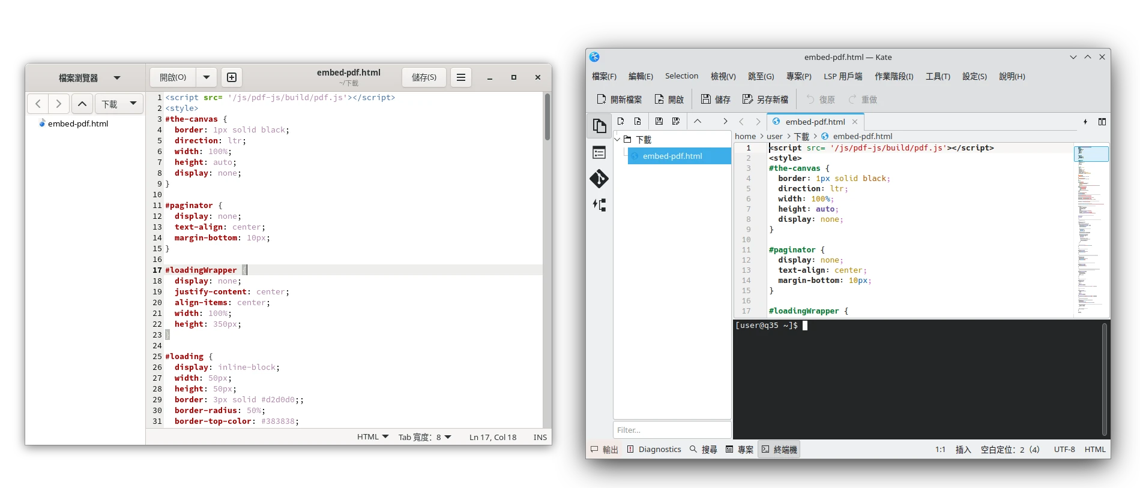Image resolution: width=1140 pixels, height=488 pixels.
Task: Toggle Kate's Terminal (終端機) bottom panel
Action: [779, 450]
